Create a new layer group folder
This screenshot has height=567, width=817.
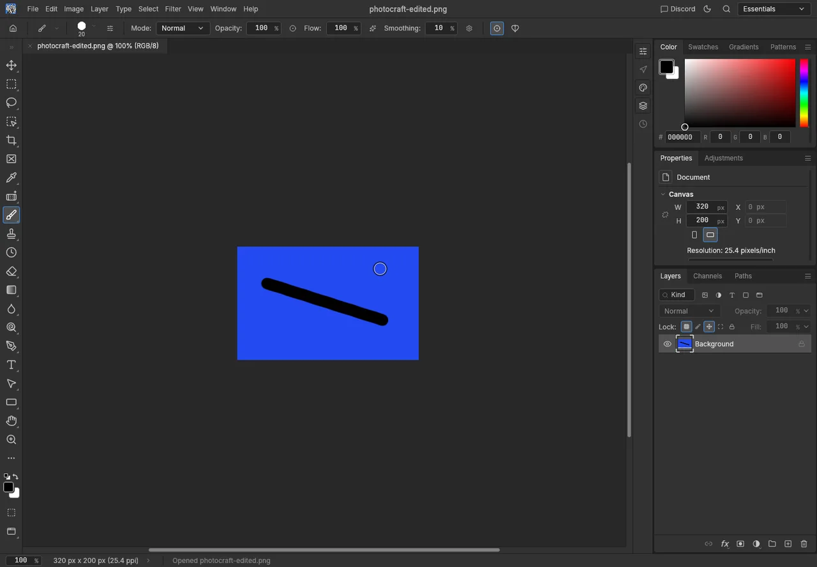[x=772, y=544]
